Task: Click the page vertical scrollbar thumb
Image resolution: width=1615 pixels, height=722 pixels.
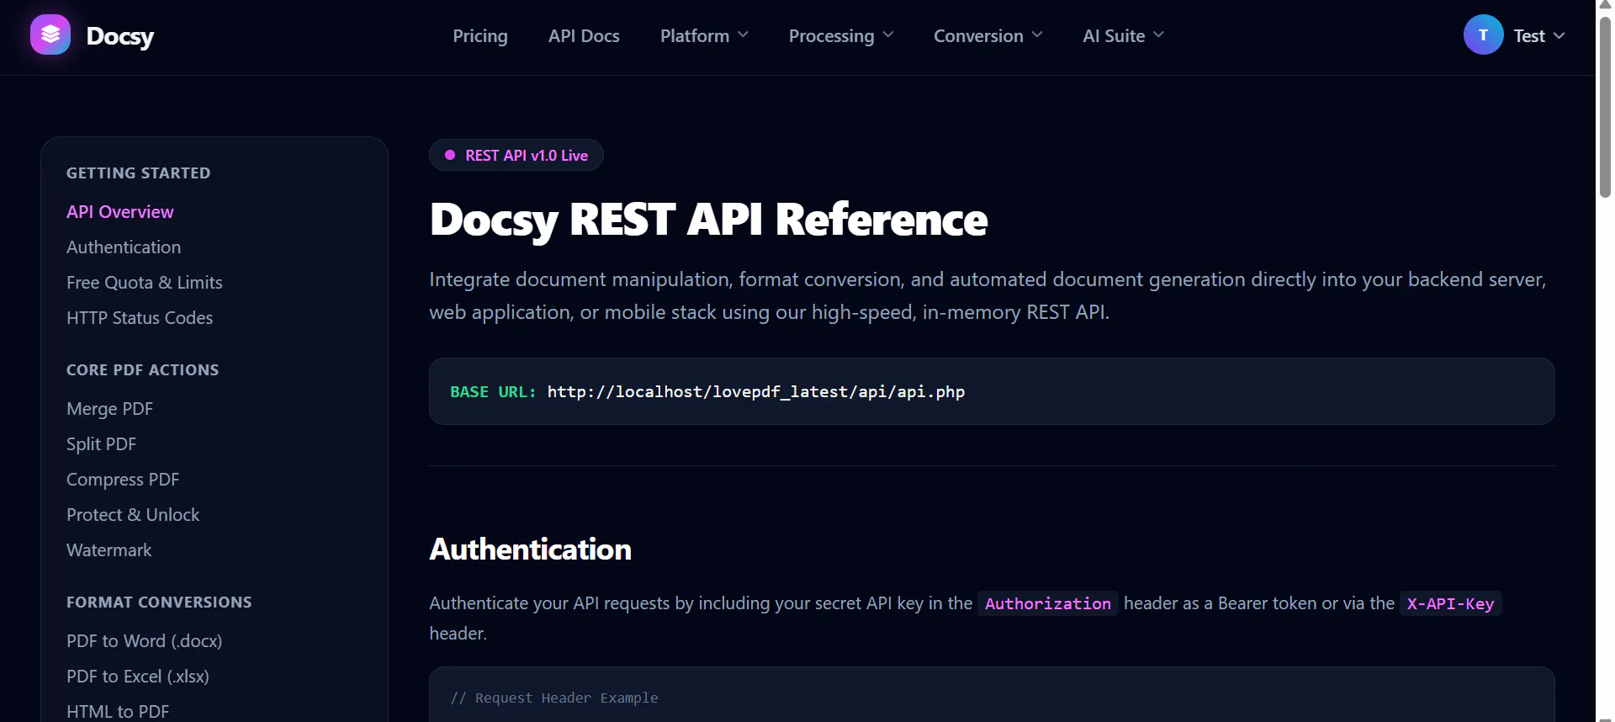Action: point(1605,107)
